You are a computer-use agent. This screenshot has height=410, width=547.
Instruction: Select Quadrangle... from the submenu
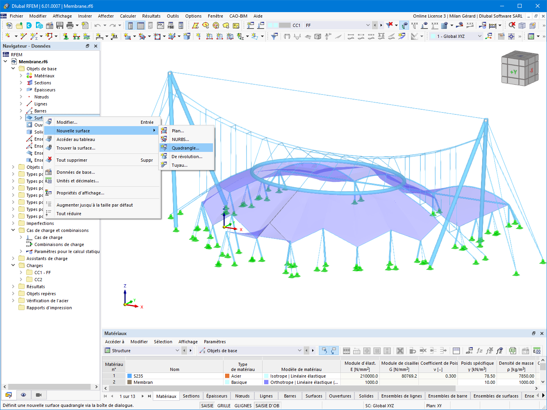(186, 148)
